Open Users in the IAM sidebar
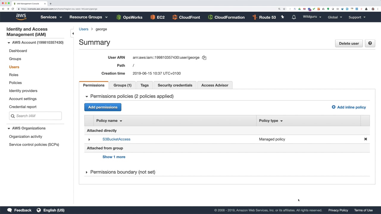Image resolution: width=381 pixels, height=214 pixels. (14, 67)
